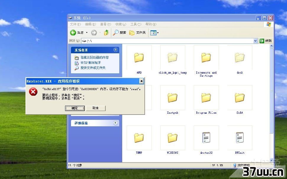
Task: Open the Favorites menu
Action: pos(120,24)
